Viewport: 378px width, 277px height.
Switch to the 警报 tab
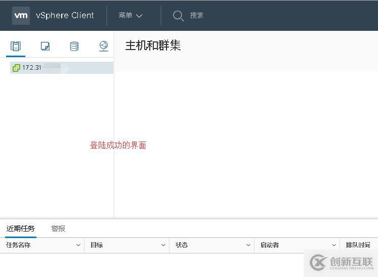(58, 228)
